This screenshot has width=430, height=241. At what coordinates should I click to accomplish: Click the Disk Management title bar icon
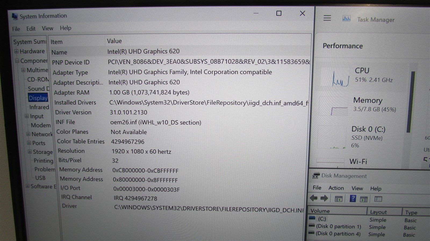[316, 176]
